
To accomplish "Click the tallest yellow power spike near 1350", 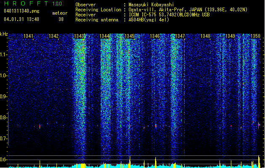I will 259,162.
